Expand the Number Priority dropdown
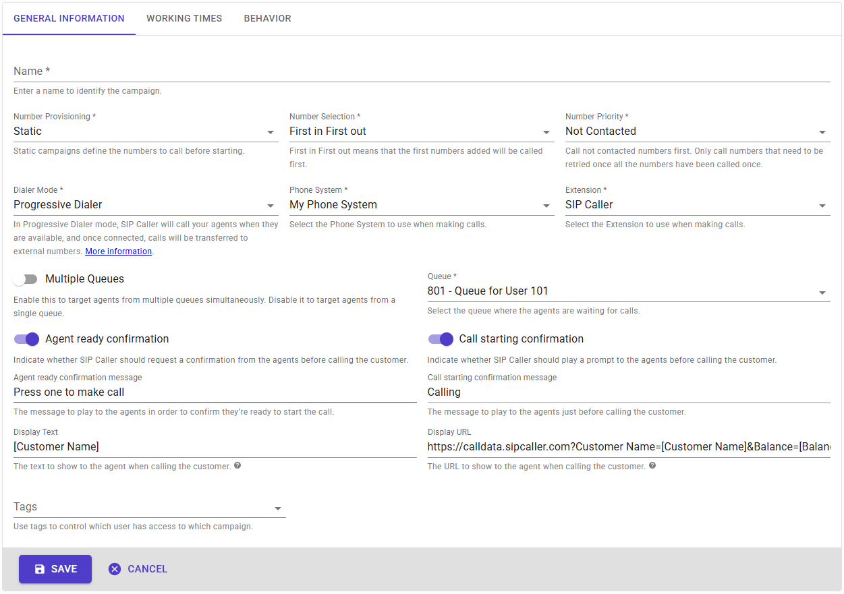This screenshot has width=844, height=594. click(x=697, y=131)
